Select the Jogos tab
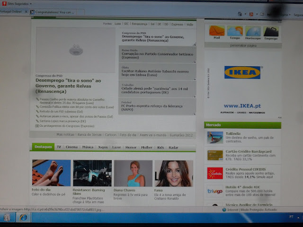Screen dimensions: 303x227 click(103, 147)
